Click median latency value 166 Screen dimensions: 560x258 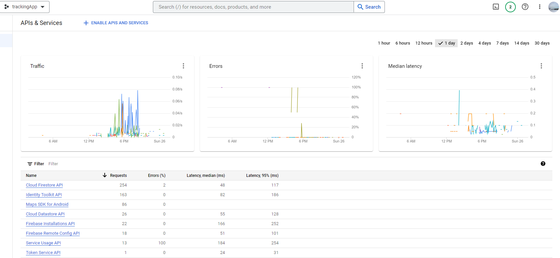(221, 224)
